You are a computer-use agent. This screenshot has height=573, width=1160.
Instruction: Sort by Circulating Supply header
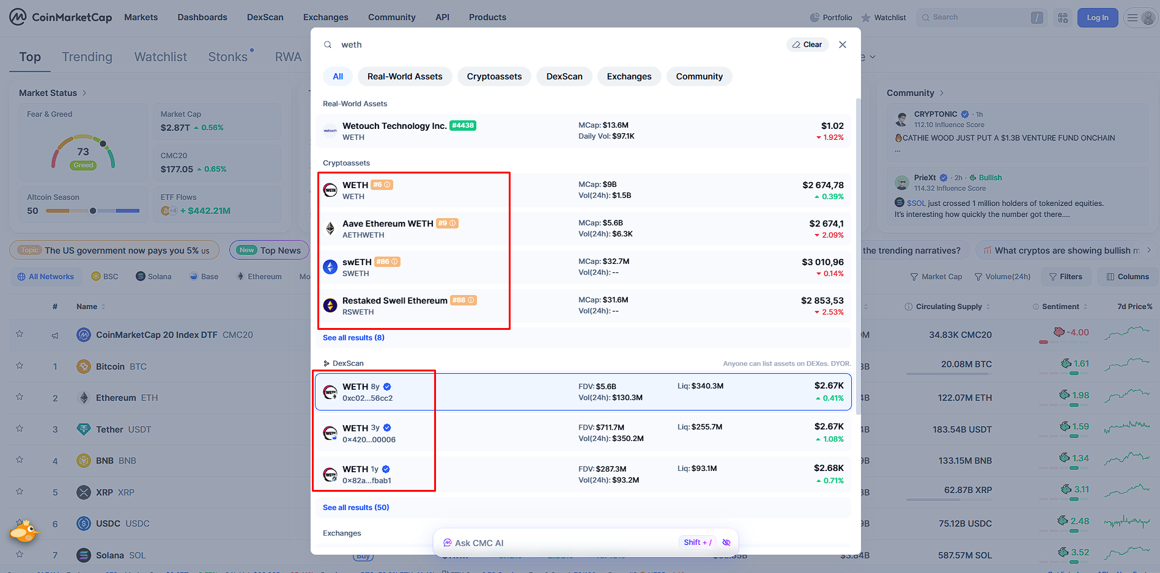(948, 307)
